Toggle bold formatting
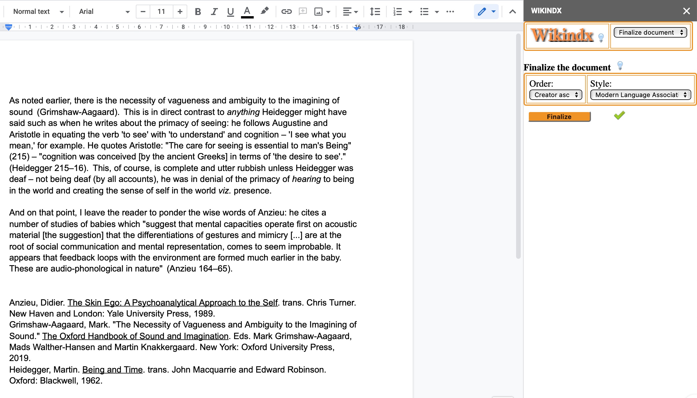The width and height of the screenshot is (697, 398). pyautogui.click(x=198, y=12)
